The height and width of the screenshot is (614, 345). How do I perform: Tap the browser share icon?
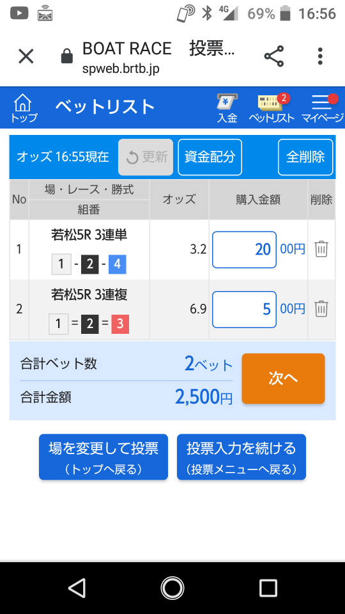[274, 56]
